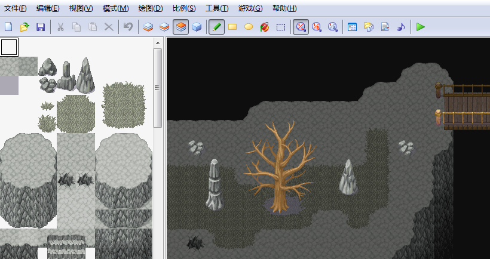Open the 工具(T) menu
The height and width of the screenshot is (259, 490).
point(217,8)
